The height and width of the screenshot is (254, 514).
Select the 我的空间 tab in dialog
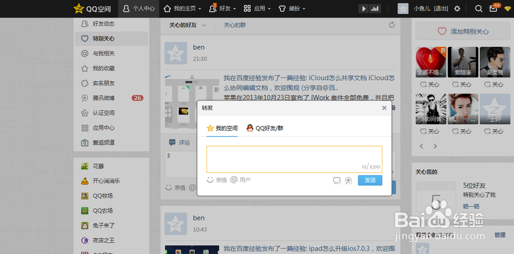[222, 128]
